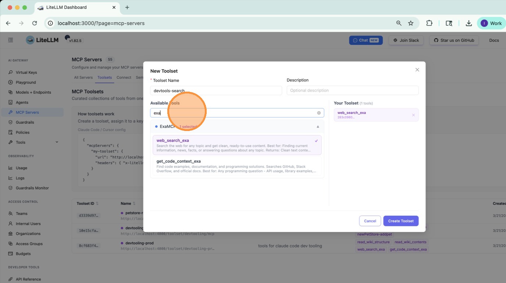Switch to the All Servers tab
The image size is (506, 283).
[x=83, y=77]
